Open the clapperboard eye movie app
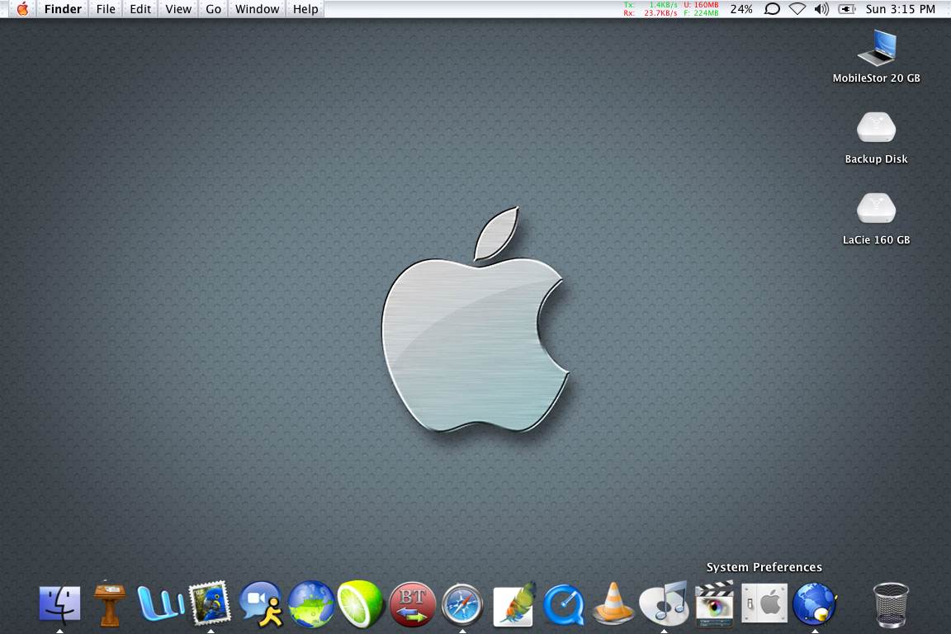The width and height of the screenshot is (951, 634). pos(714,603)
